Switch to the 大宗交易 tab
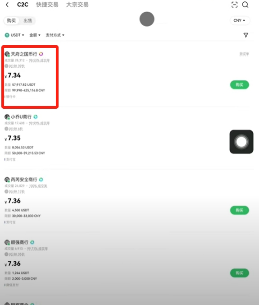The width and height of the screenshot is (259, 305). [77, 5]
